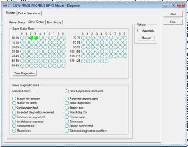The image size is (188, 147).
Task: Open Help for the diagnosis window
Action: tap(173, 22)
